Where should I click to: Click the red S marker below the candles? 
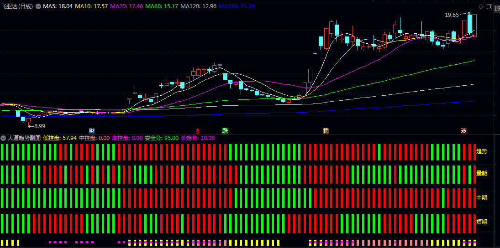(x=198, y=130)
